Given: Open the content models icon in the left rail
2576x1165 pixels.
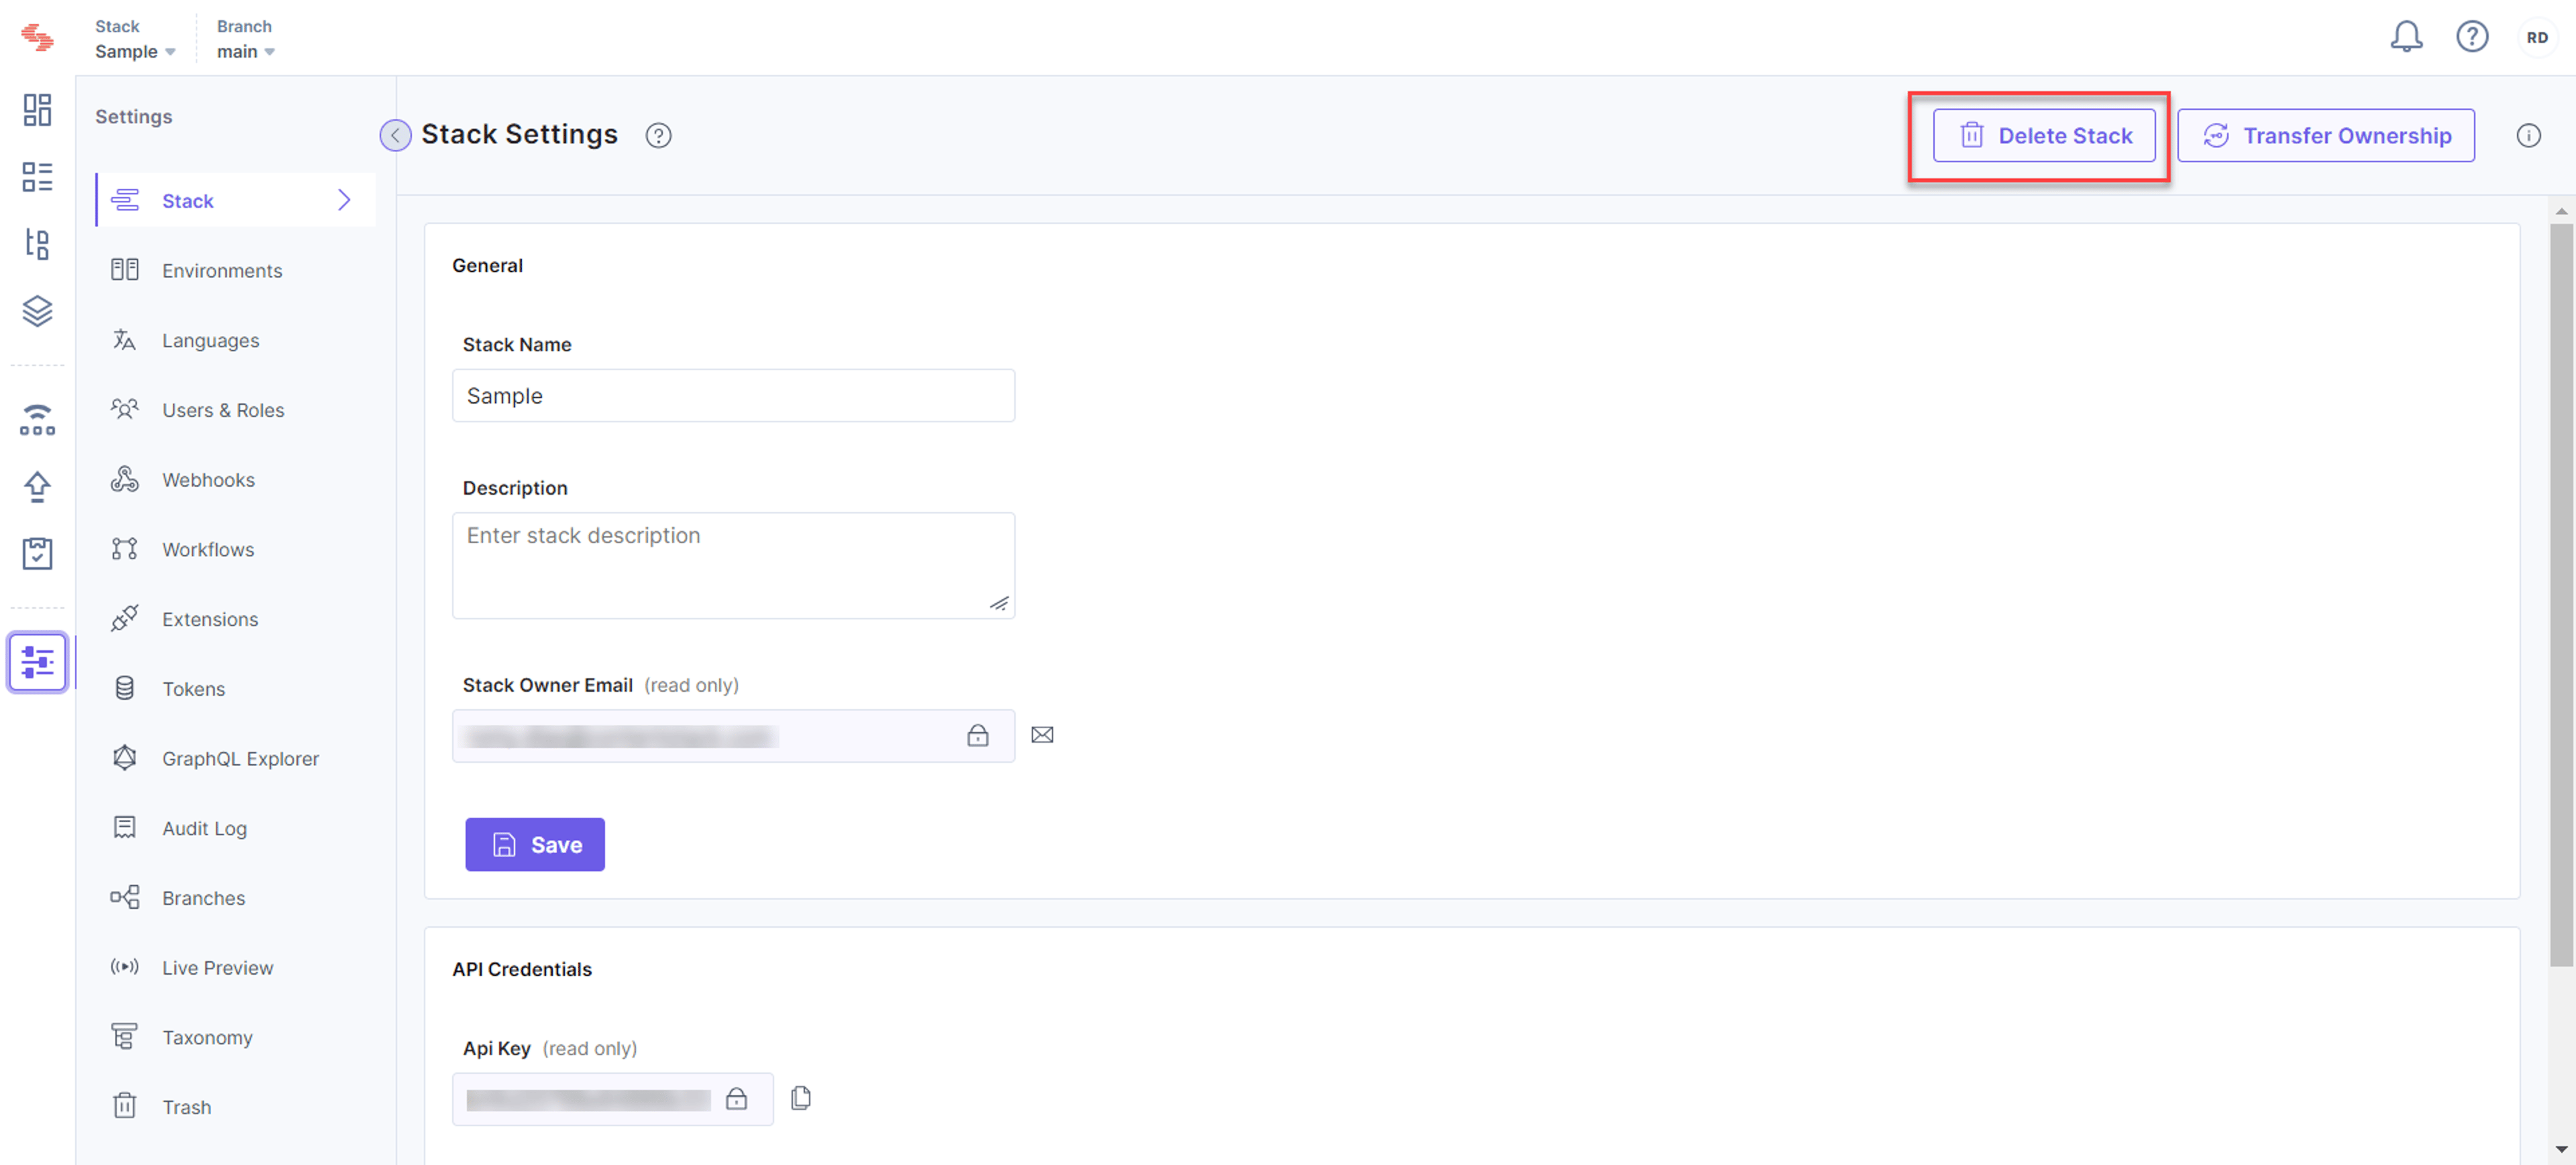Looking at the screenshot, I should coord(37,244).
